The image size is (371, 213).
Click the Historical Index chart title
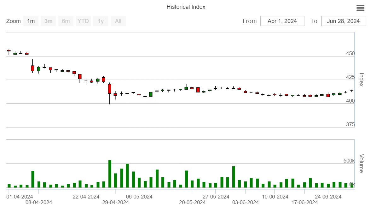186,7
